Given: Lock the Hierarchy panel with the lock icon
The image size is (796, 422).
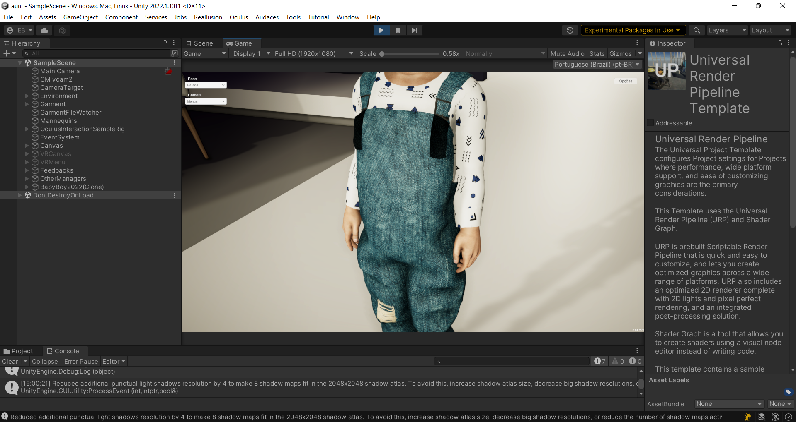Looking at the screenshot, I should [165, 43].
